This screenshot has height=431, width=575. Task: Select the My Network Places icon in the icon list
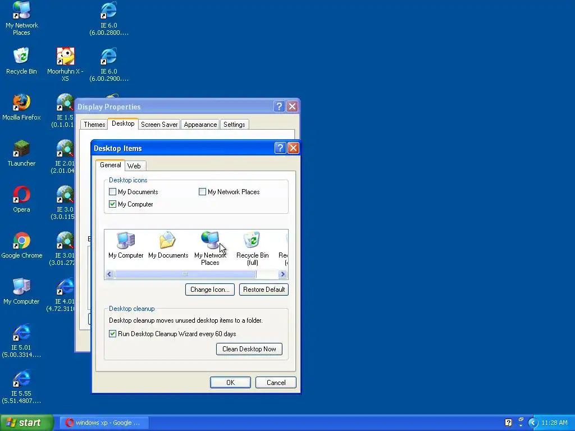(210, 249)
